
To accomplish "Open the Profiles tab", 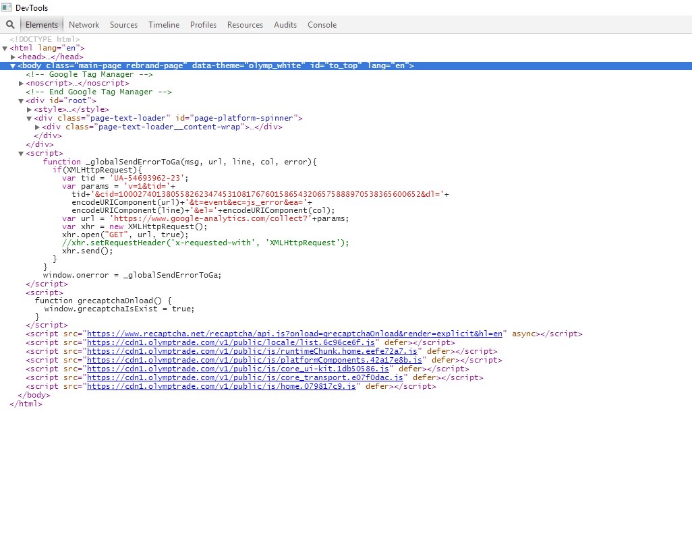I will point(203,25).
